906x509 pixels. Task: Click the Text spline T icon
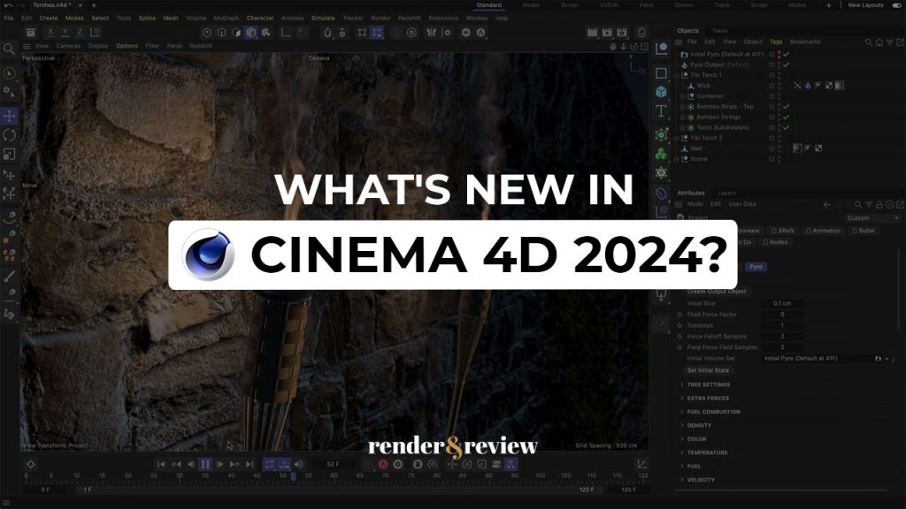point(662,110)
